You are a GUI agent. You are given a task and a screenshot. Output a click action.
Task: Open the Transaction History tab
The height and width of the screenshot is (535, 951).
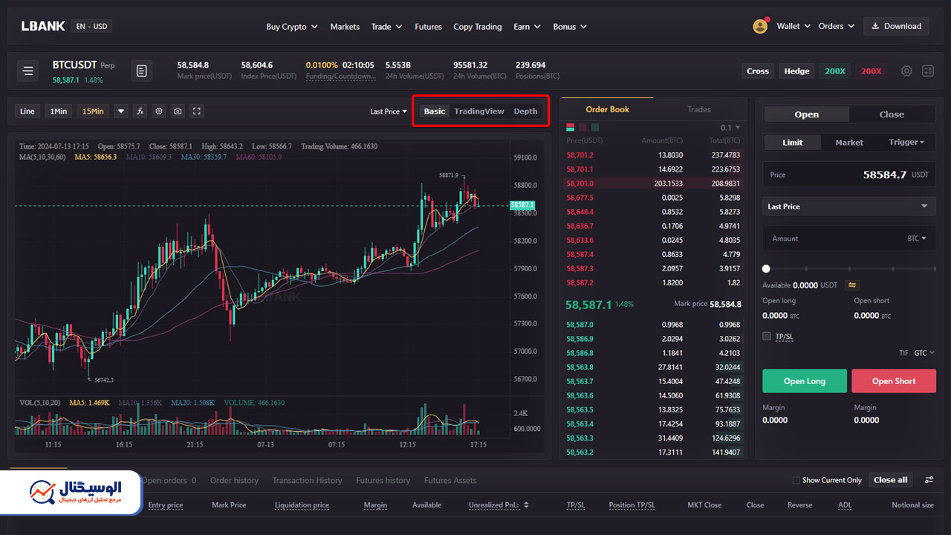point(307,481)
